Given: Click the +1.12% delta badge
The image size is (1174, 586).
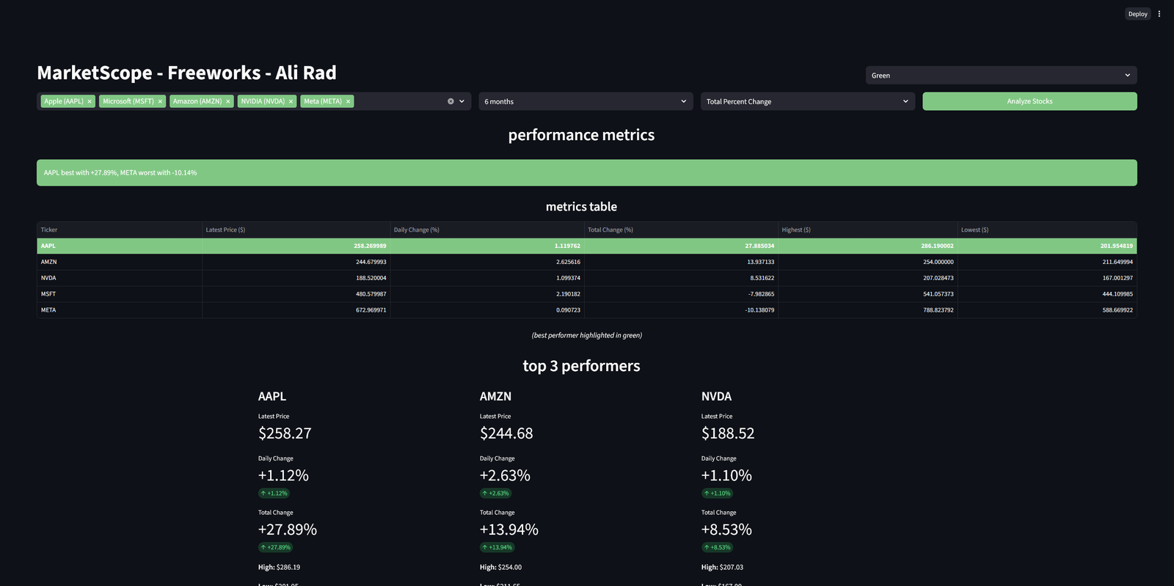Looking at the screenshot, I should click(x=274, y=494).
